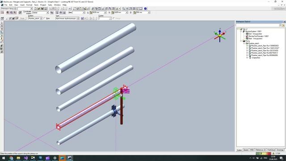The image size is (286, 161).
Task: Click the blue pipe support clamp
Action: pyautogui.click(x=114, y=111)
